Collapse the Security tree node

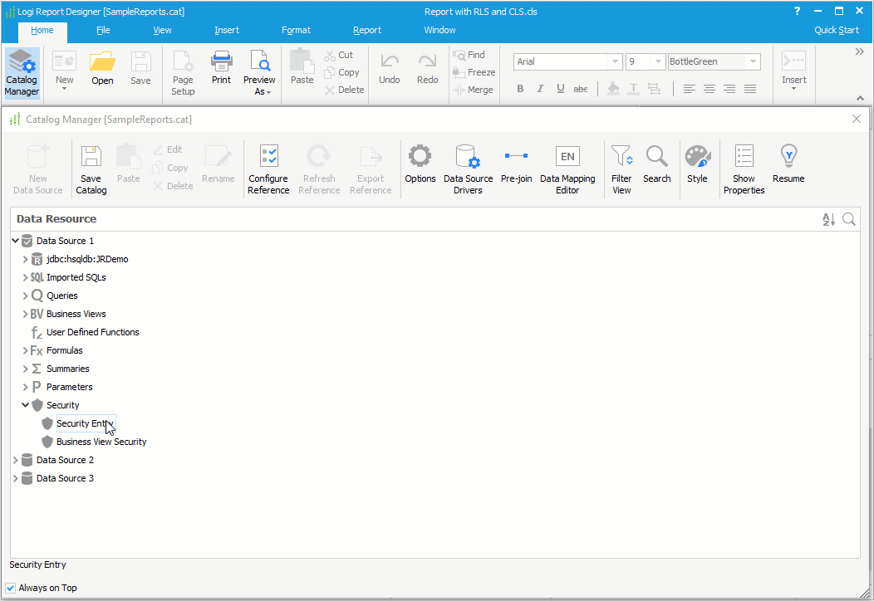tap(25, 405)
